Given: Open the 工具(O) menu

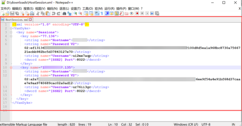Looking at the screenshot, I should click(88, 9).
